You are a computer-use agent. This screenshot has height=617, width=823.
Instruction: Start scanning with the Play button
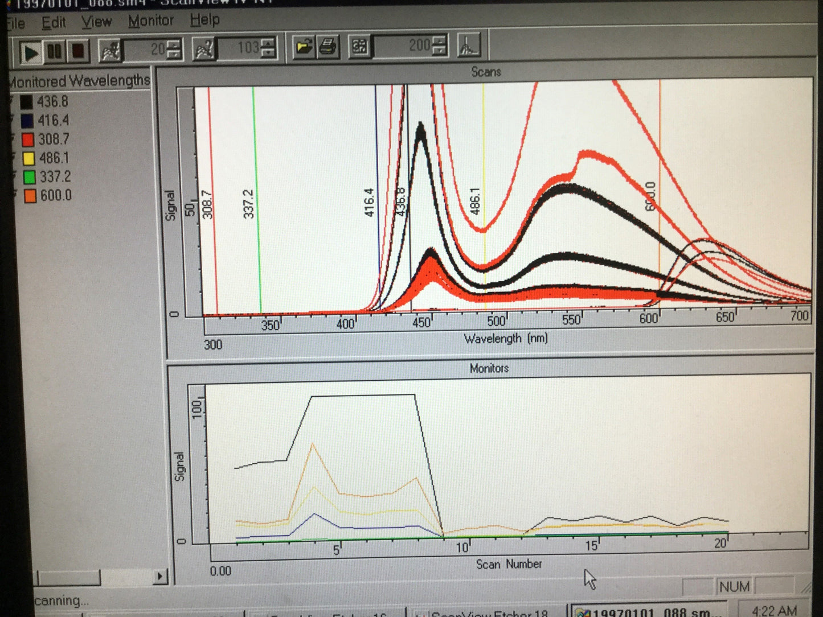[30, 53]
